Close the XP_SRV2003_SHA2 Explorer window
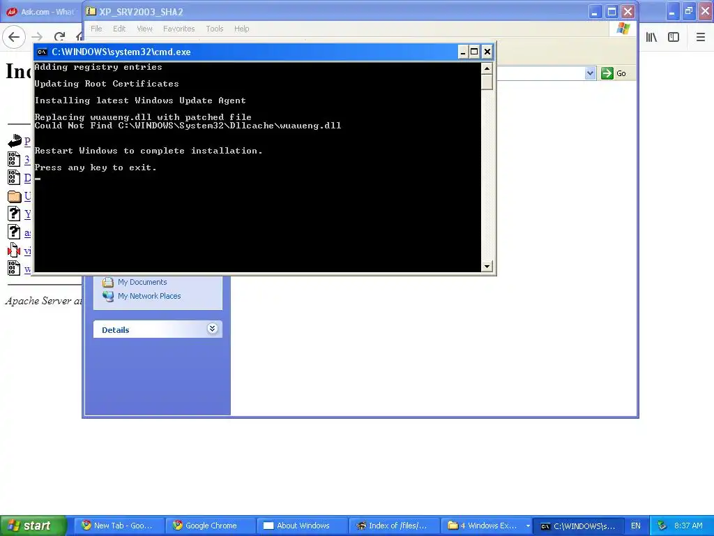714x536 pixels. pyautogui.click(x=628, y=11)
